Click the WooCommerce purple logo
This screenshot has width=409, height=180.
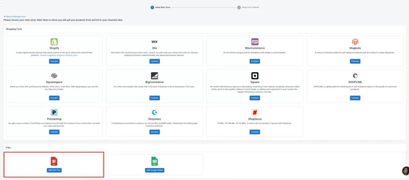tap(255, 42)
